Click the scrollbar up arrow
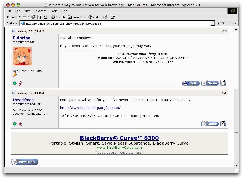The width and height of the screenshot is (243, 179). pyautogui.click(x=236, y=29)
